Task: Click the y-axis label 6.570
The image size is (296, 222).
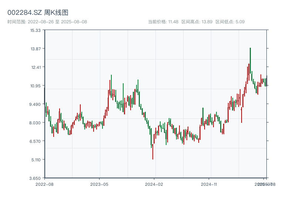Action: 35,141
